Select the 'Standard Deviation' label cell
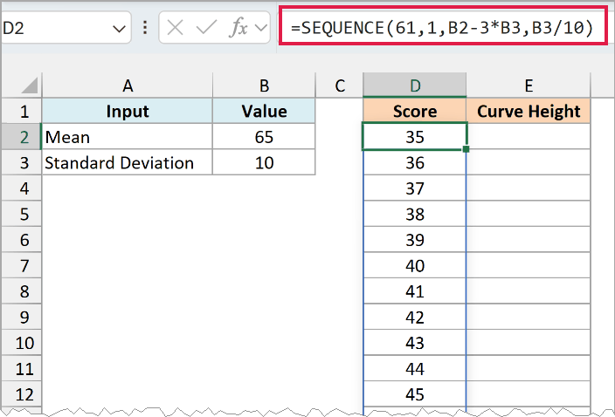This screenshot has width=615, height=417. 128,162
